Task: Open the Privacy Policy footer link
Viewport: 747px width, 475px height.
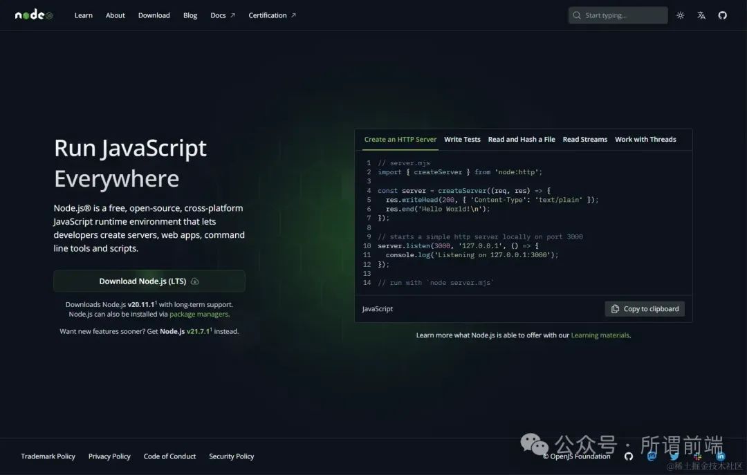Action: (109, 456)
